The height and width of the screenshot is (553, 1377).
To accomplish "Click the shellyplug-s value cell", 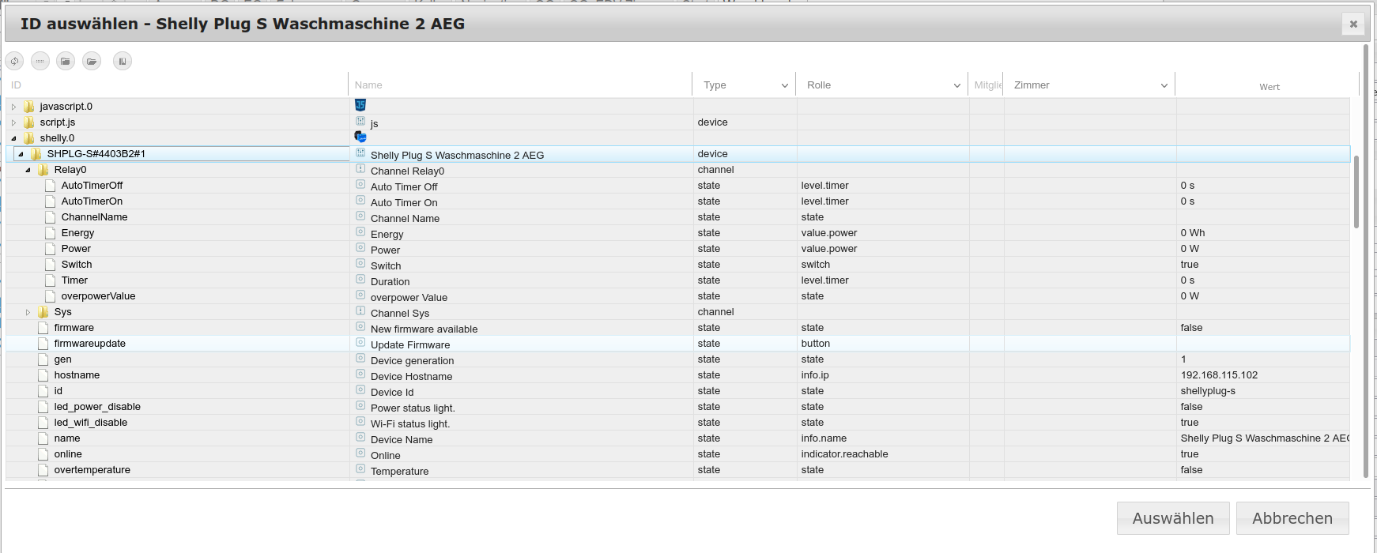I will pos(1262,391).
